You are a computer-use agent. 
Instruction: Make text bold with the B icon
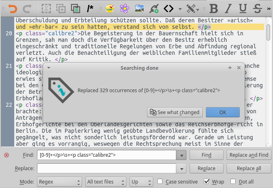(214, 9)
